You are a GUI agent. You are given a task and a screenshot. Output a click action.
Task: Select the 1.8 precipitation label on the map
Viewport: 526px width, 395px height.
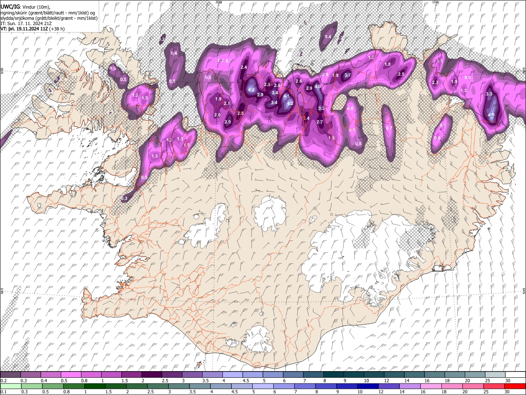[388, 65]
